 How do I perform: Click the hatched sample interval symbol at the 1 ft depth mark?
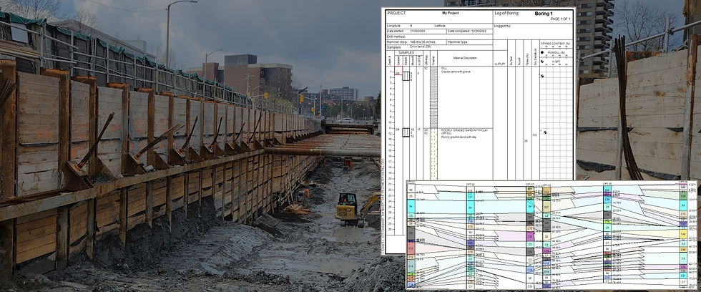pyautogui.click(x=406, y=76)
